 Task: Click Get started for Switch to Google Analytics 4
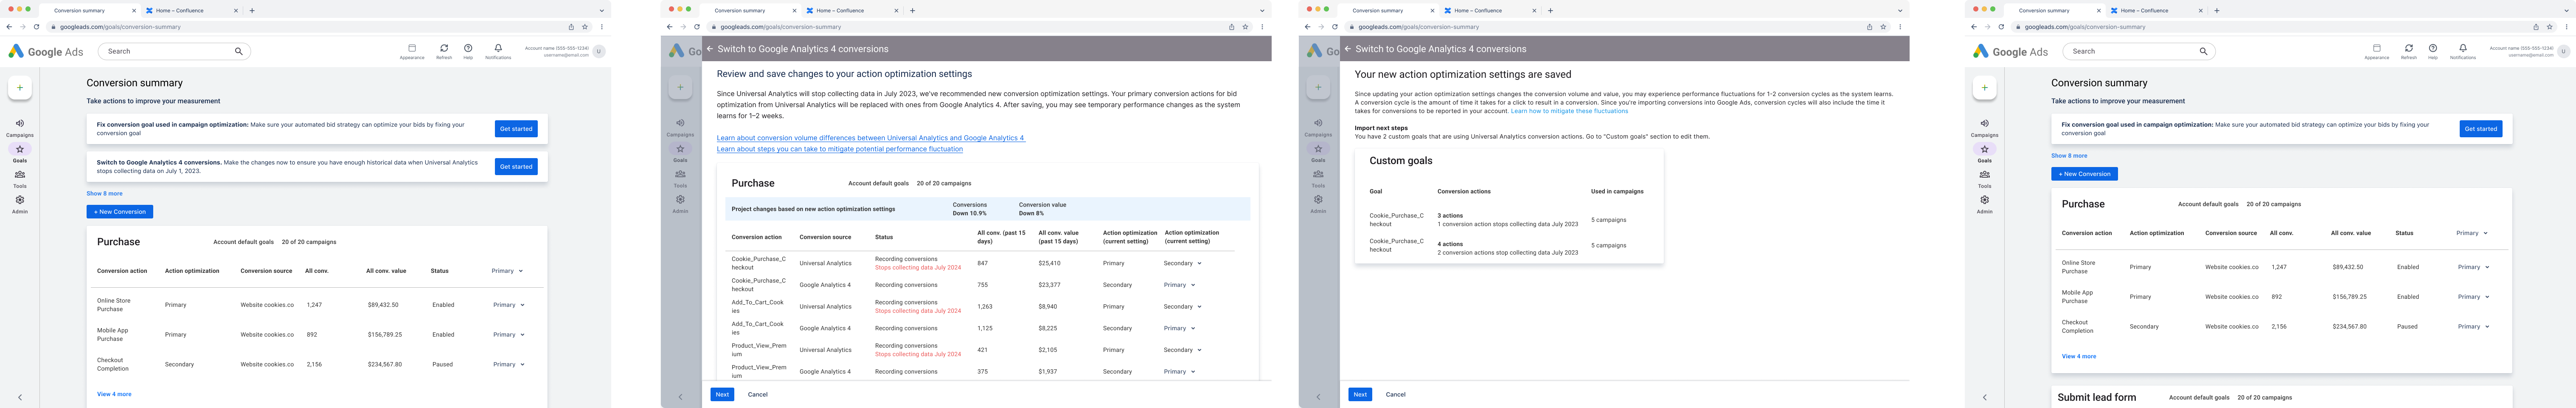[516, 167]
